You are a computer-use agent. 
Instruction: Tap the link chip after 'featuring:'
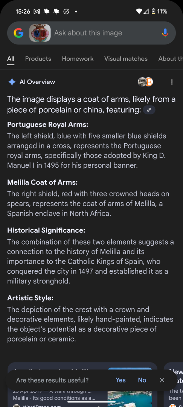point(149,110)
